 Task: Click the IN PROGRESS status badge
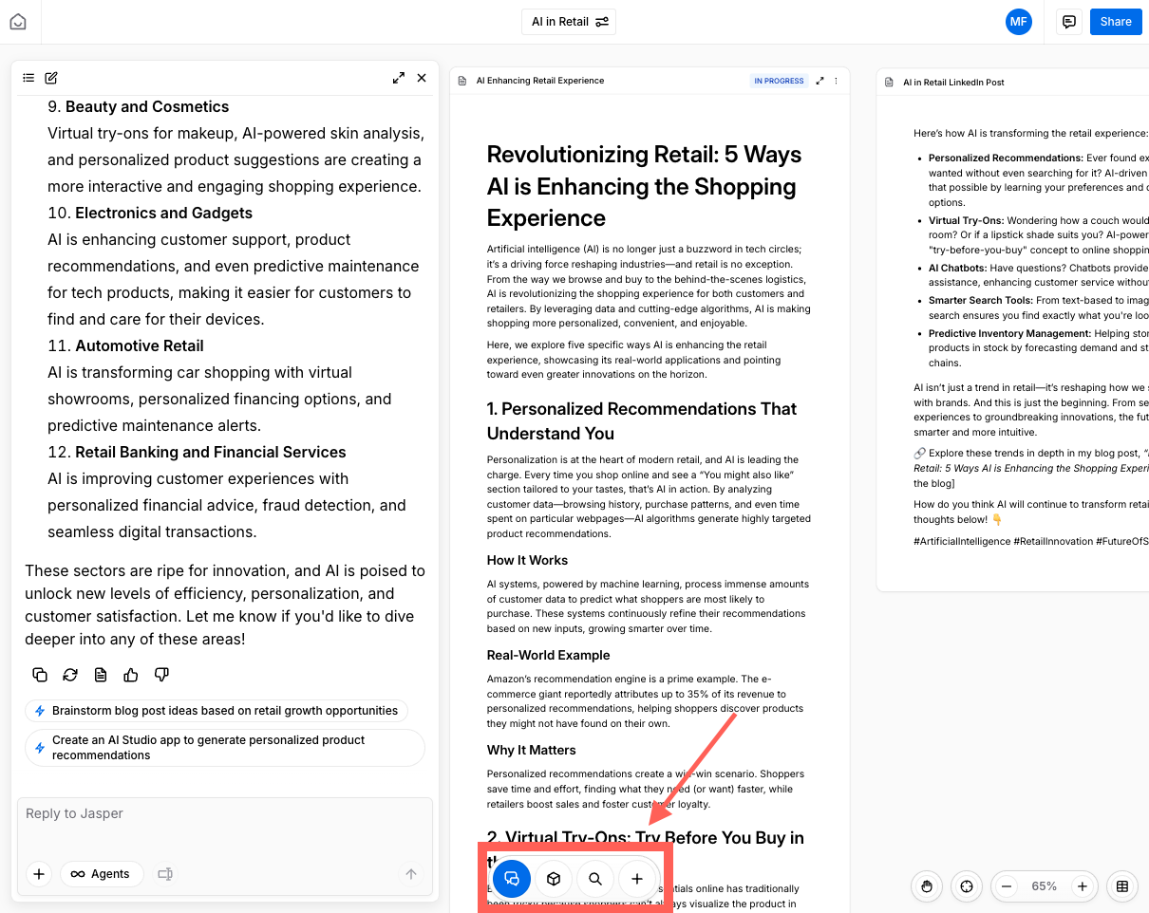(779, 81)
